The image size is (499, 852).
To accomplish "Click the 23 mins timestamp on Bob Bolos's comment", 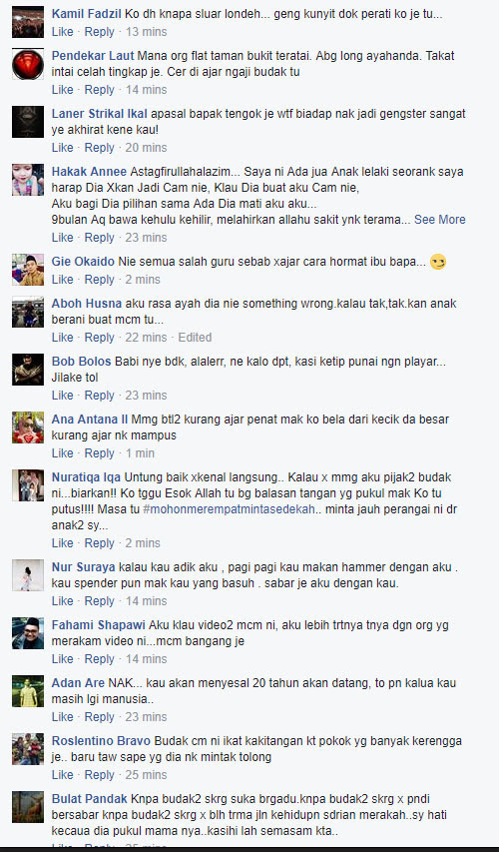I will 147,395.
